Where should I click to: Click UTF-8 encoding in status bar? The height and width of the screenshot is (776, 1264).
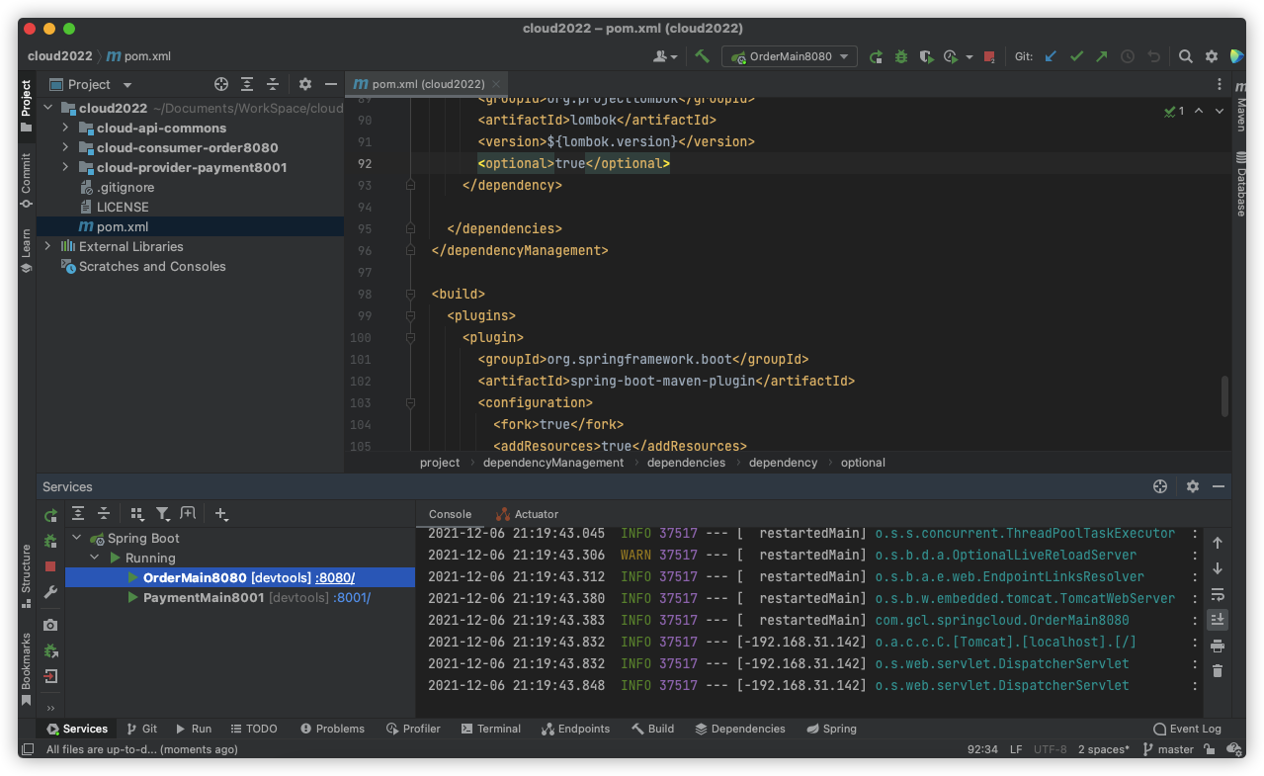1050,749
